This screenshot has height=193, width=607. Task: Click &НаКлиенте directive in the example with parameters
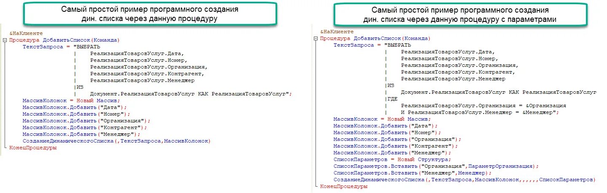coord(337,32)
